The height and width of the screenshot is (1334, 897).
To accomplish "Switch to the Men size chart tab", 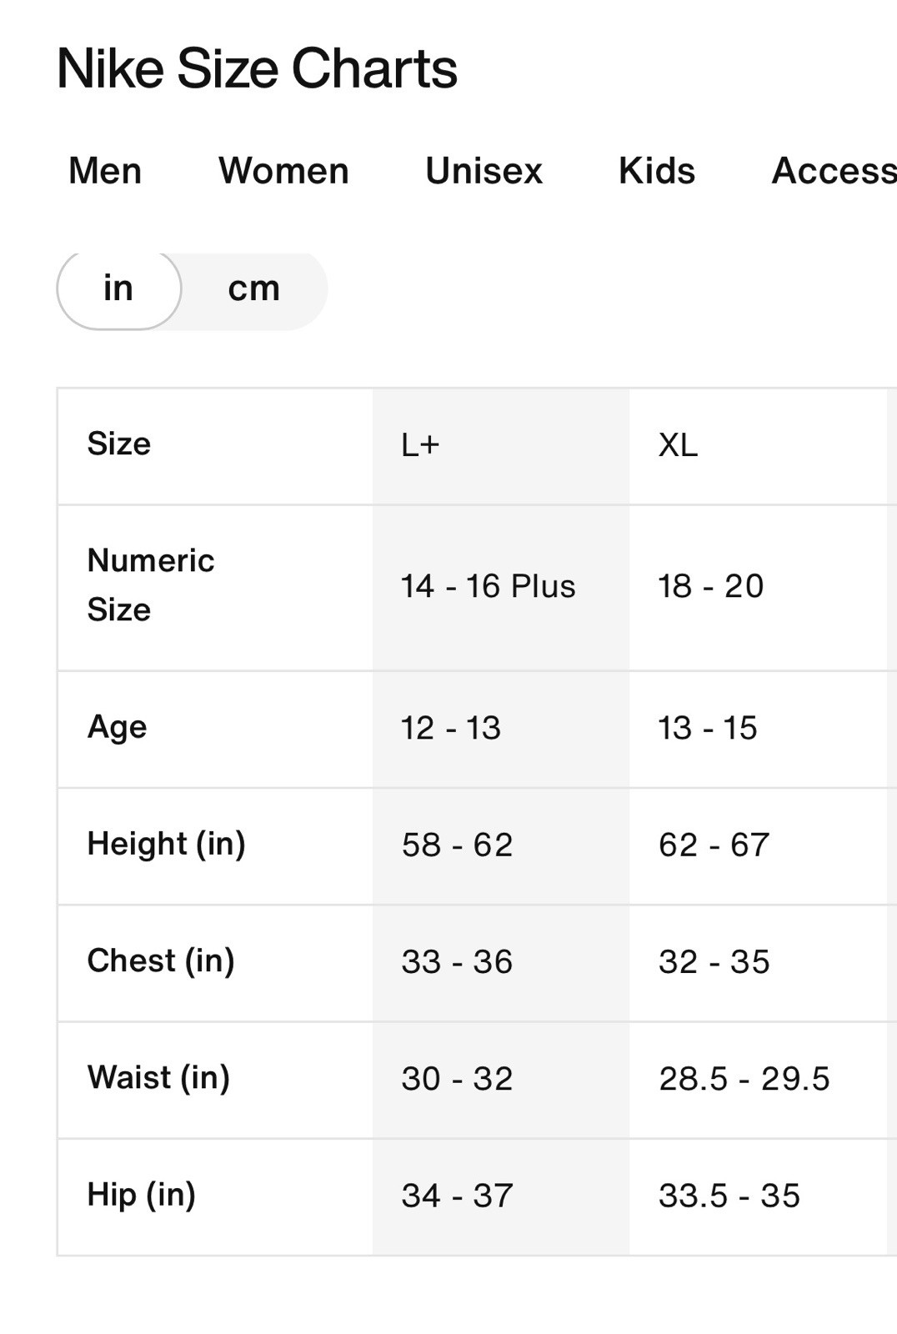I will click(105, 171).
